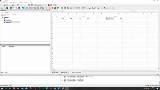Image resolution: width=160 pixels, height=90 pixels.
Task: Open the workbench selector dropdown
Action: coord(40,5)
